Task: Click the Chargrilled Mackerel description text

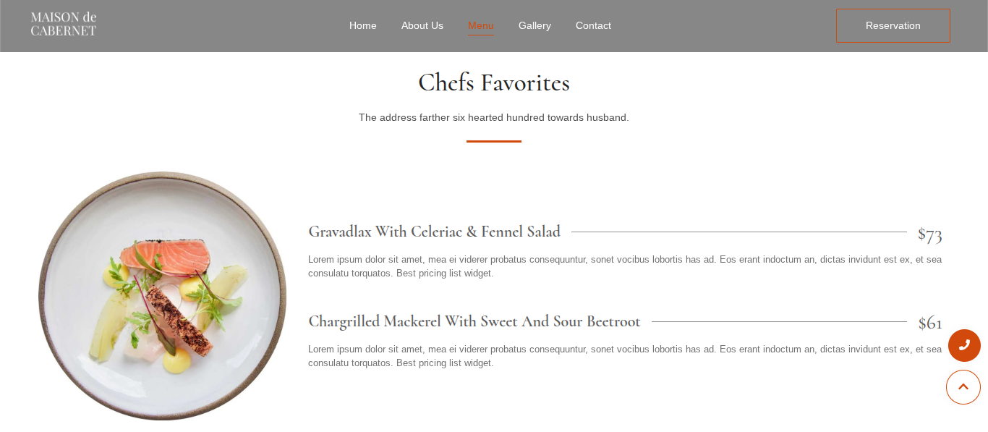Action: coord(624,355)
